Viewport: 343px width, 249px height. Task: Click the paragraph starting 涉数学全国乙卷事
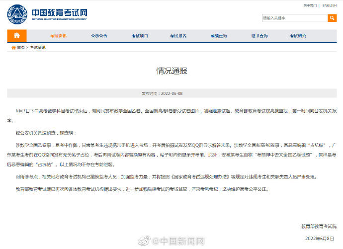(171, 155)
